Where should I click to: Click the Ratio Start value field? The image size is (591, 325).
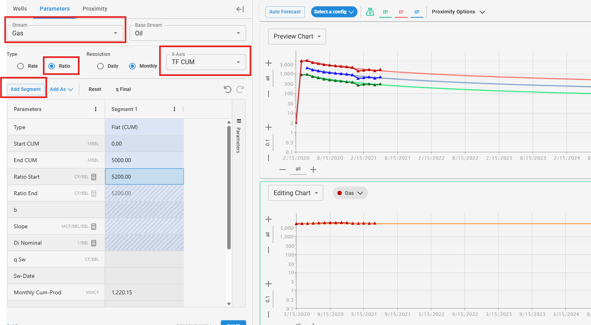pyautogui.click(x=144, y=177)
